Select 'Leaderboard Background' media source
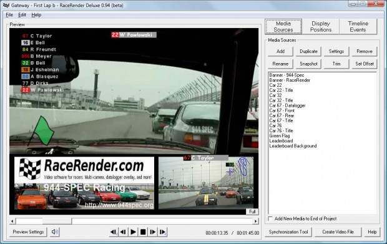The image size is (387, 244). coord(293,146)
